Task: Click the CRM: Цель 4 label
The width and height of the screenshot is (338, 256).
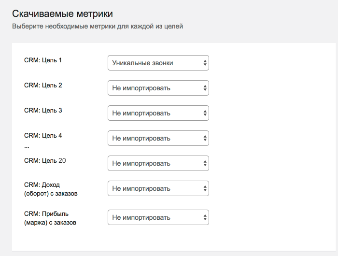Action: tap(43, 136)
